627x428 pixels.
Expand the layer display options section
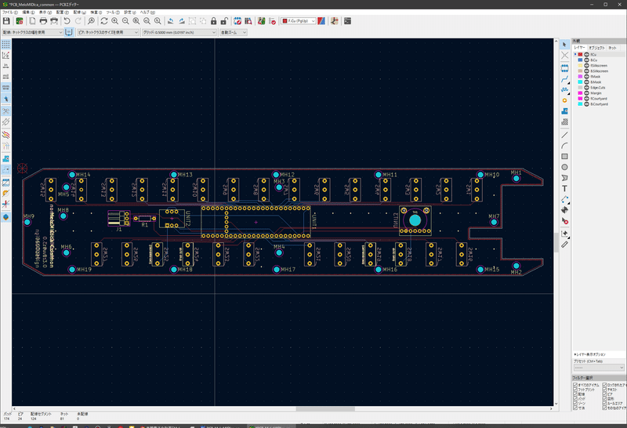tap(590, 354)
